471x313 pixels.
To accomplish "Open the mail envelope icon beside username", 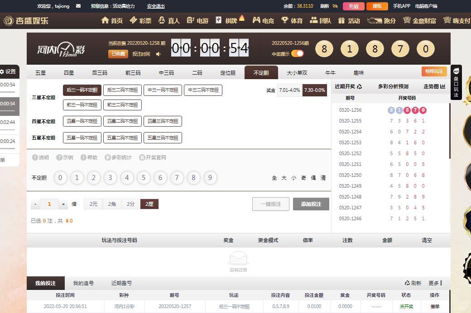I will tap(78, 6).
